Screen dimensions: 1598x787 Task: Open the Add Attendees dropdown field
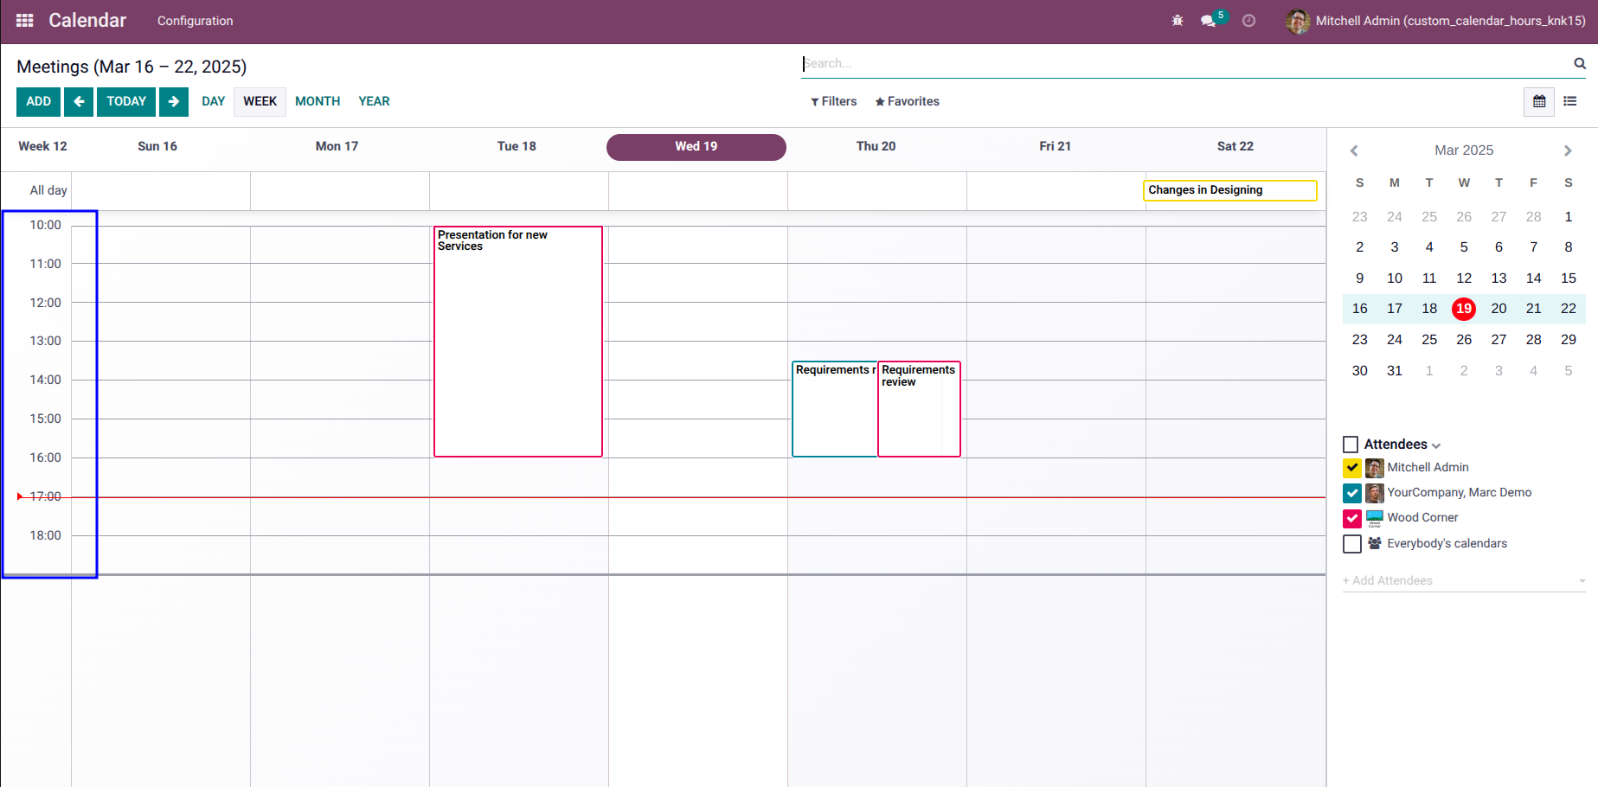(1464, 580)
